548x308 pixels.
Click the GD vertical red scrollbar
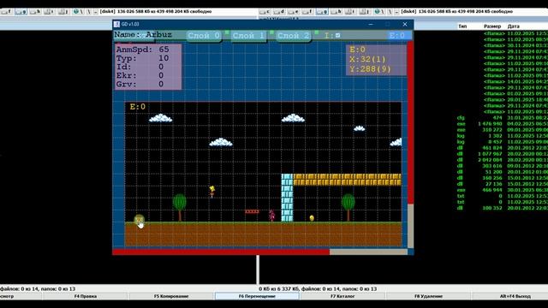coord(410,122)
